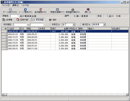
Task: Expand the 手形区分 dropdown showing 全て
Action: click(x=74, y=25)
